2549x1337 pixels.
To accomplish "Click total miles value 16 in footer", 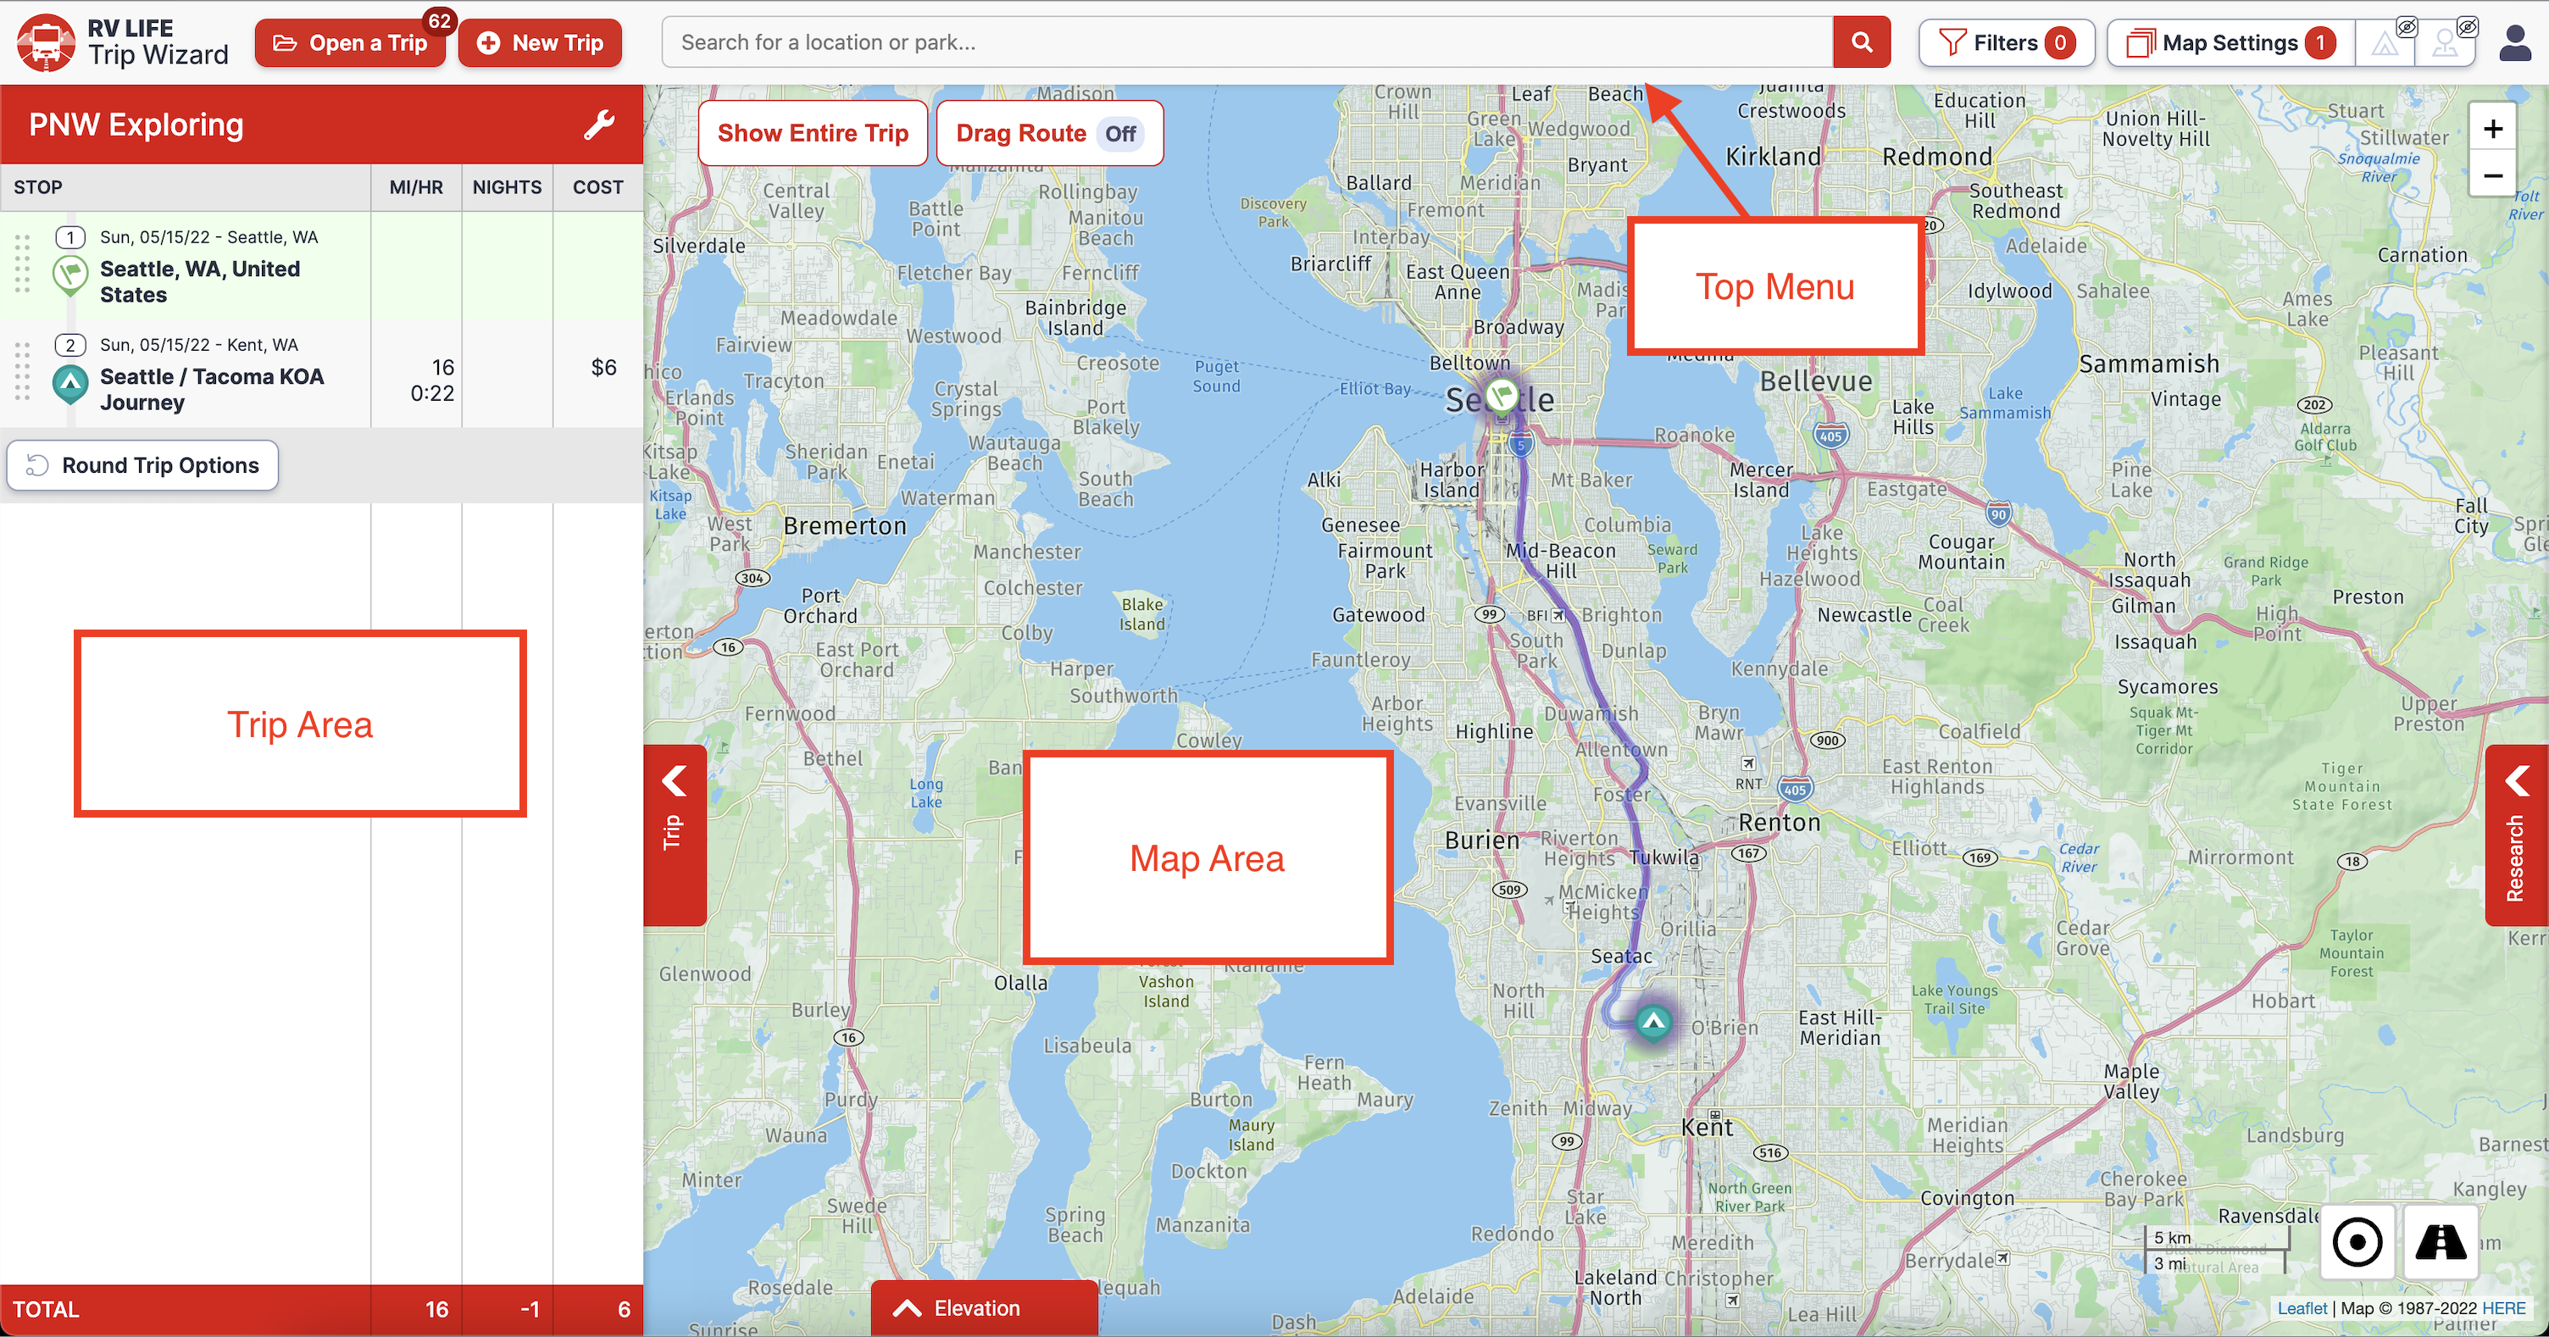I will click(x=436, y=1309).
